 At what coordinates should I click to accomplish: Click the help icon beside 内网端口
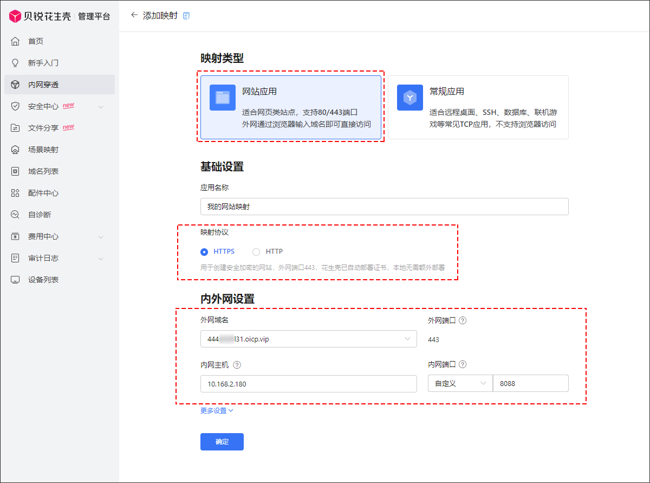(463, 365)
